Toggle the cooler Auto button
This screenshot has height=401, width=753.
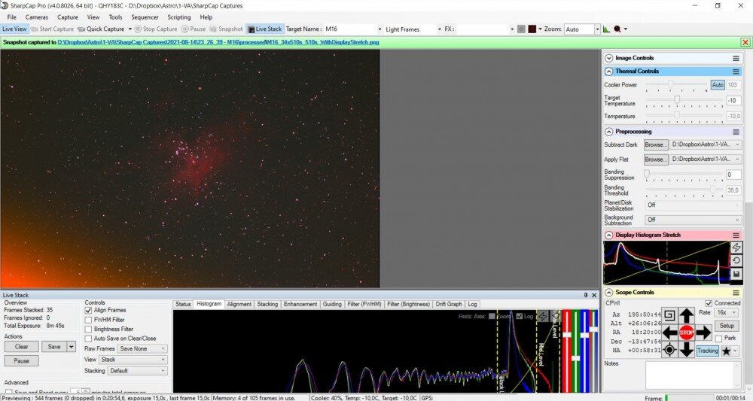click(x=718, y=84)
